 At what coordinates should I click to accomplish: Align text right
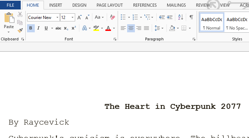tap(139, 28)
